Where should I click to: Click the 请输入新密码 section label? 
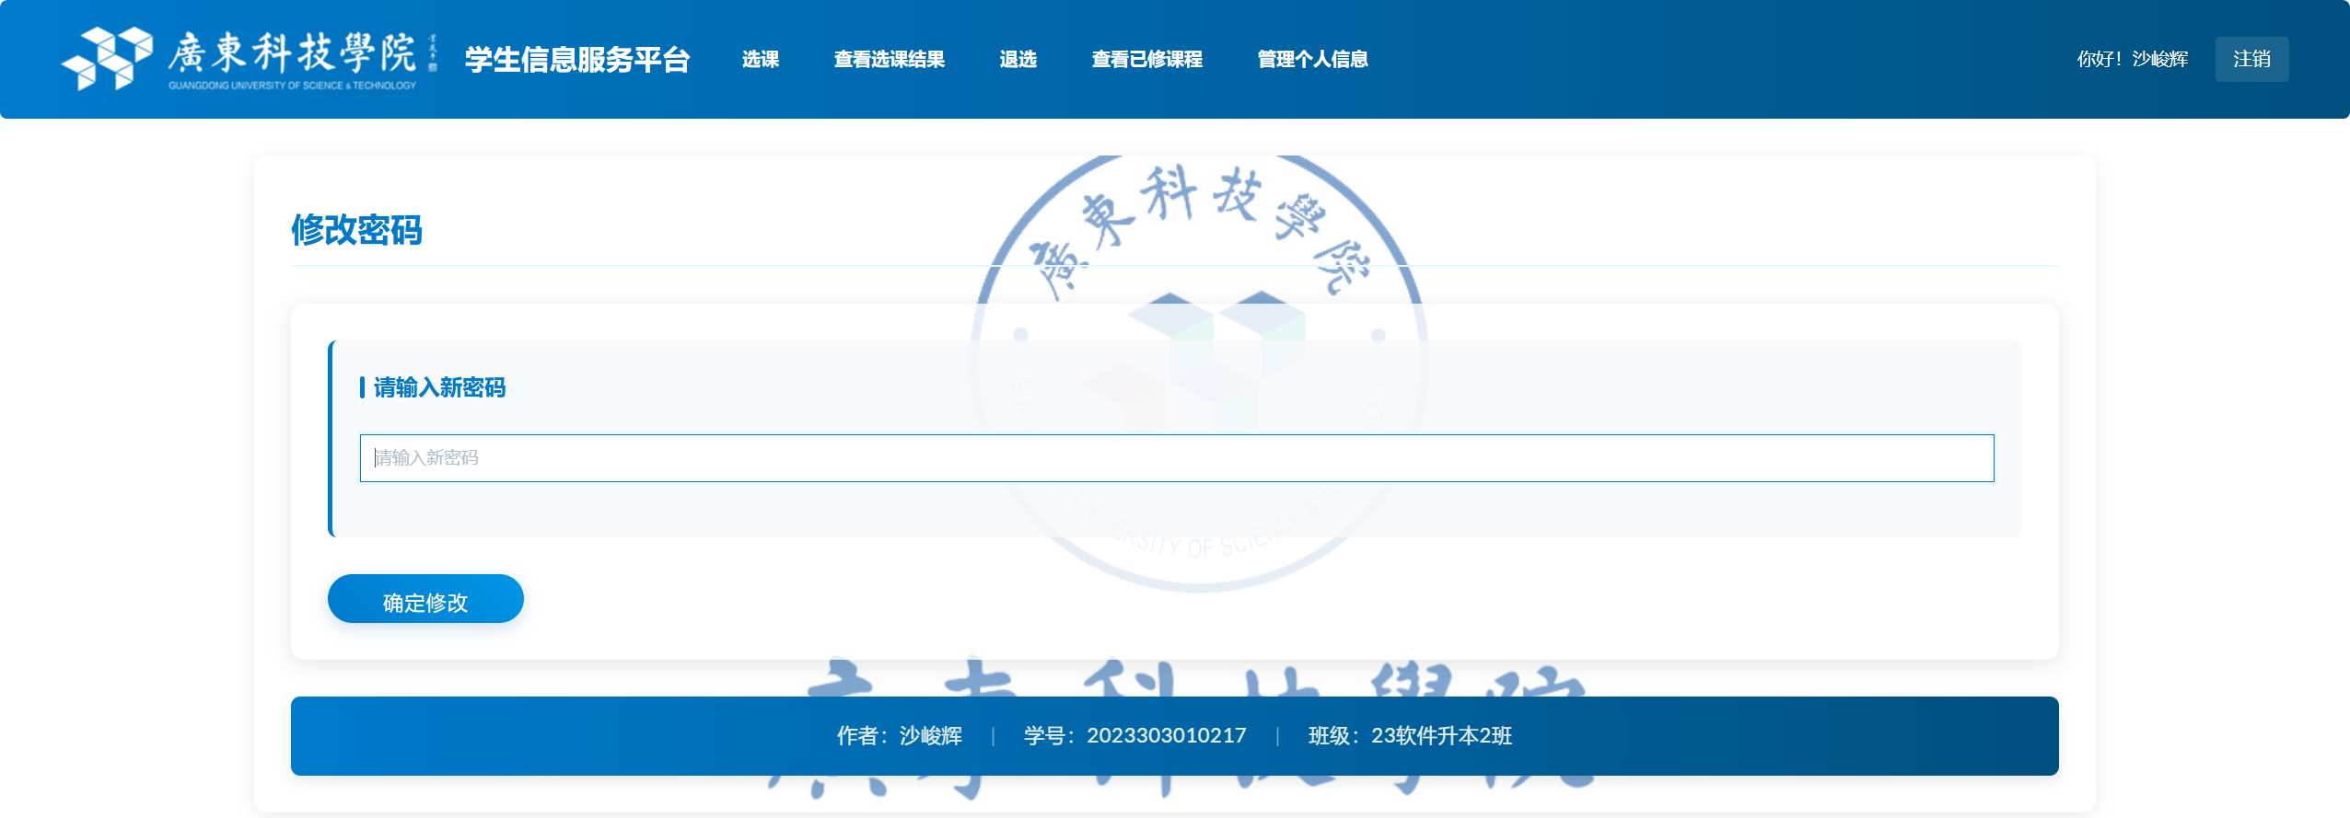point(439,387)
